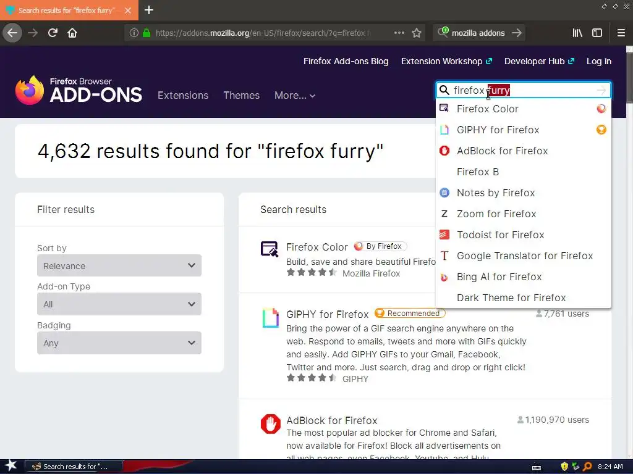The height and width of the screenshot is (474, 633).
Task: Choose Todoist for Firefox suggestion
Action: click(x=523, y=235)
